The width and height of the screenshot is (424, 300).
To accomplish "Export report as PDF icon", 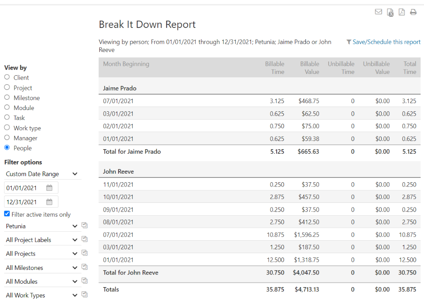I will pyautogui.click(x=402, y=12).
